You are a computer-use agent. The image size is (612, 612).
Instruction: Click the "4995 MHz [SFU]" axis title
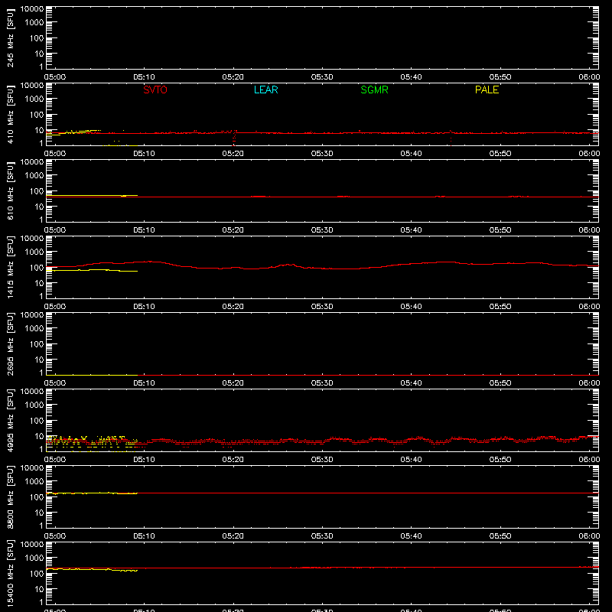11,420
